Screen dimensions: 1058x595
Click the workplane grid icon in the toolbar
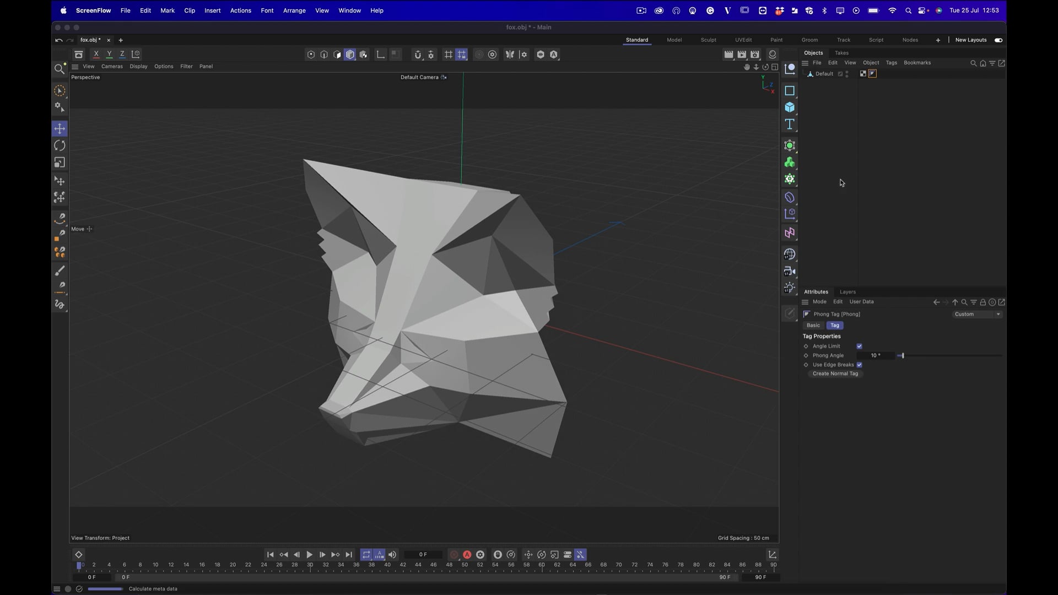click(448, 54)
